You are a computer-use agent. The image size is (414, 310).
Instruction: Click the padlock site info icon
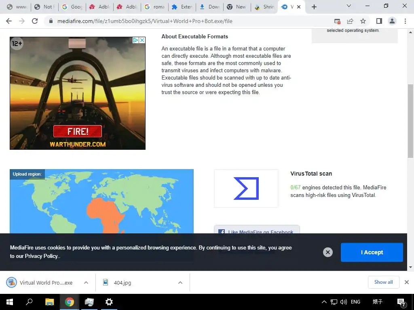(51, 21)
